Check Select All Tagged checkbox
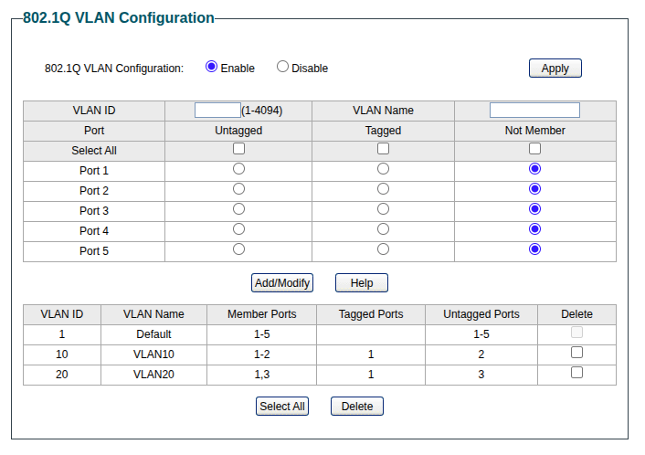The height and width of the screenshot is (455, 645). tap(383, 149)
